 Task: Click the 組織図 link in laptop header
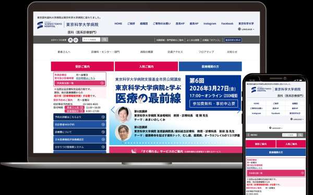(144, 23)
